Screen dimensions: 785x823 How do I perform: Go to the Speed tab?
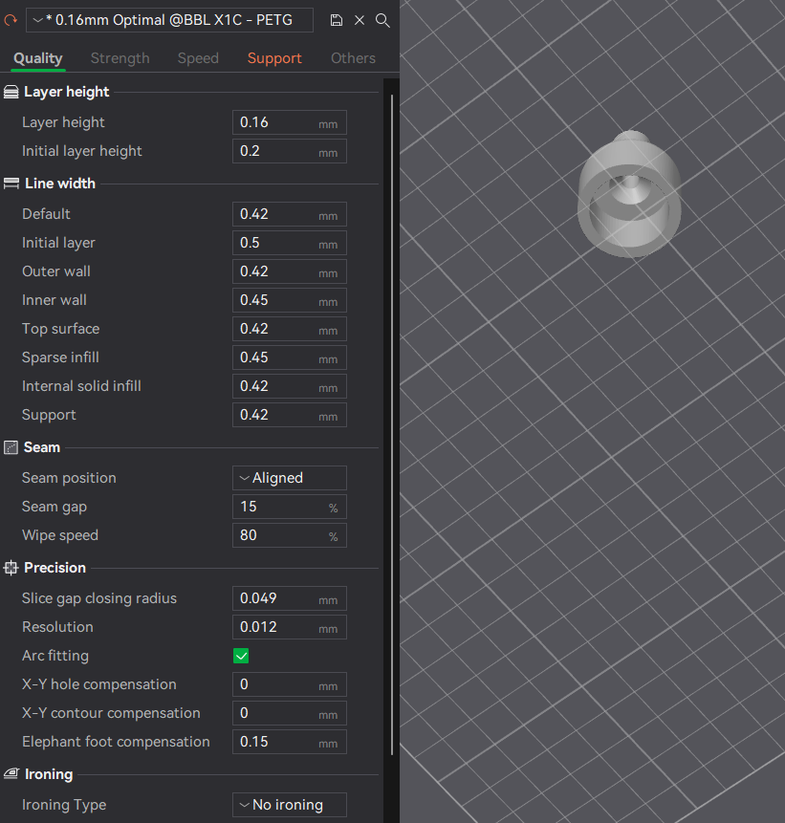[x=198, y=58]
